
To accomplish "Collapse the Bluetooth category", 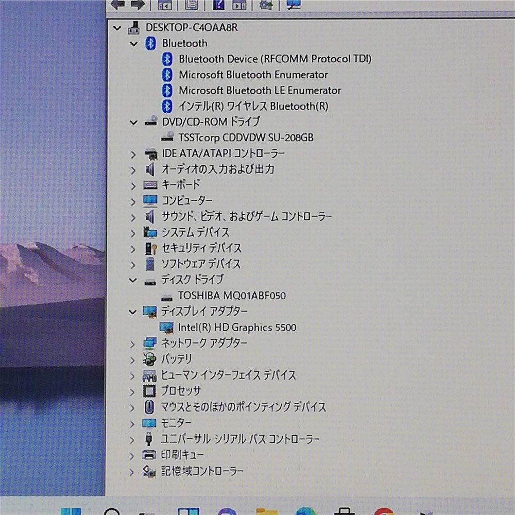I will click(x=133, y=44).
